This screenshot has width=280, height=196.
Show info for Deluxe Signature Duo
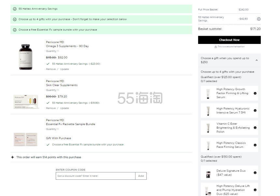click(255, 173)
